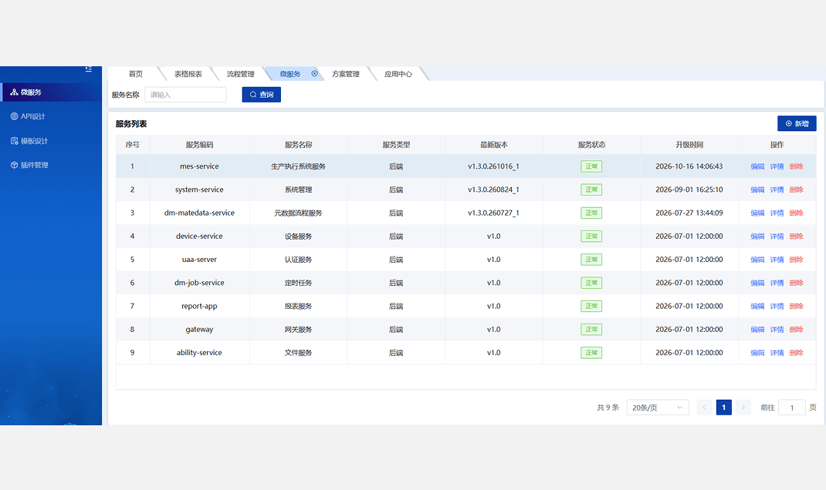Delete the report-app row
826x490 pixels.
point(797,306)
